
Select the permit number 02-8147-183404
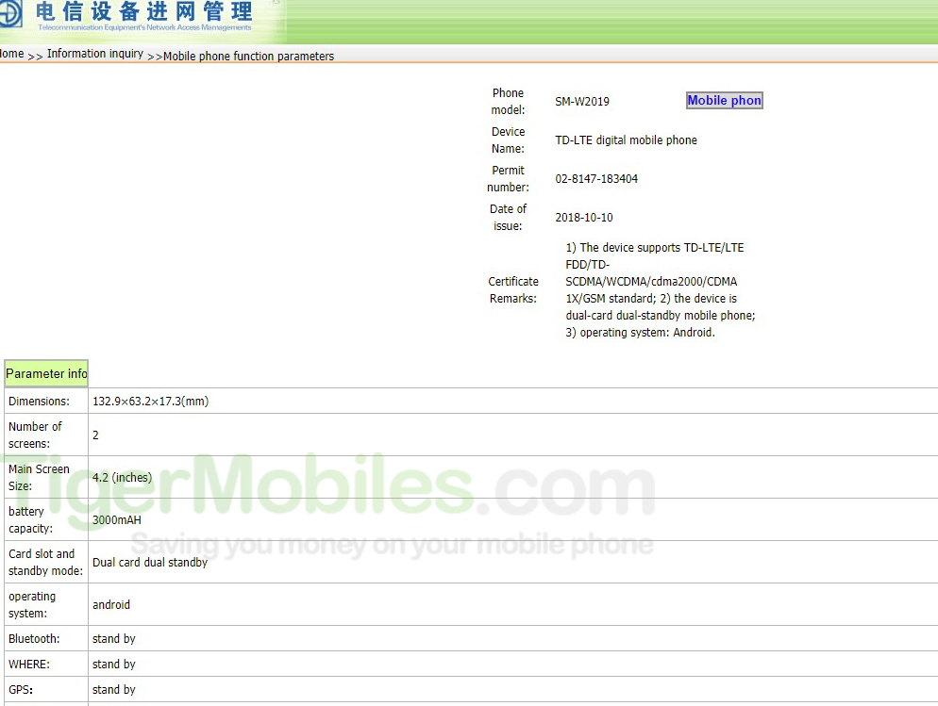click(x=596, y=179)
